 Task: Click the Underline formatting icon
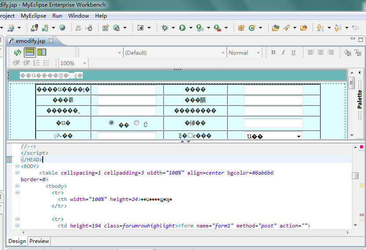pyautogui.click(x=292, y=52)
